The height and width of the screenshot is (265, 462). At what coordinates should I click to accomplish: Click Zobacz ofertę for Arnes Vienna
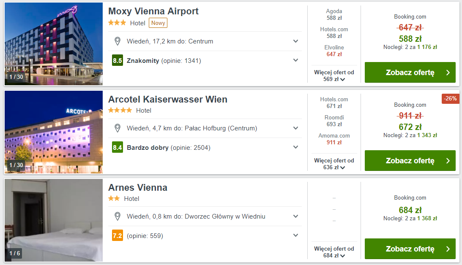(x=410, y=249)
